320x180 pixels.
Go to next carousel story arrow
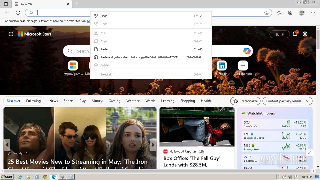click(x=153, y=145)
